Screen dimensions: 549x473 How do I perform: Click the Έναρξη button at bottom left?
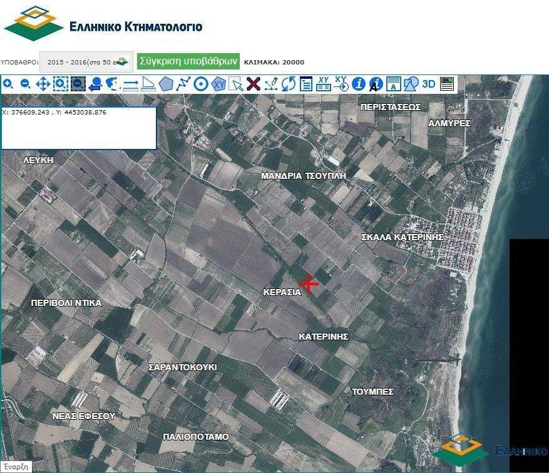coord(15,467)
